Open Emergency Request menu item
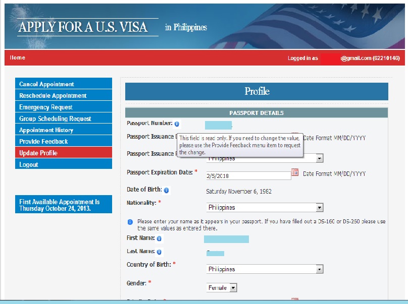This screenshot has width=408, height=304. pyautogui.click(x=64, y=107)
